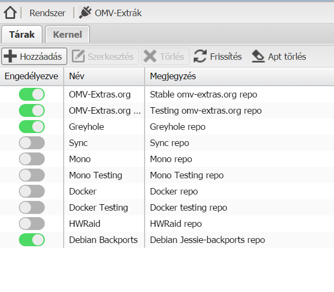
Task: Enable the Sync repo toggle
Action: tap(32, 143)
